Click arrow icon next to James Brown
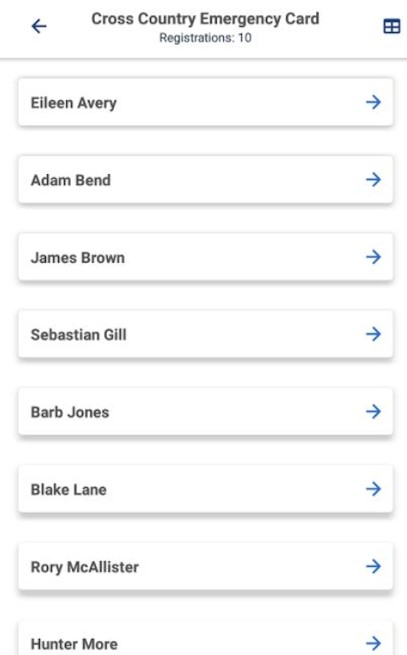 tap(373, 257)
